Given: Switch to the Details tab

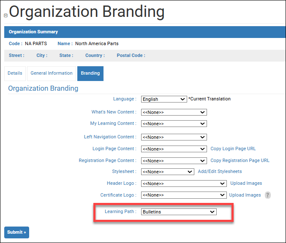Looking at the screenshot, I should coord(15,73).
